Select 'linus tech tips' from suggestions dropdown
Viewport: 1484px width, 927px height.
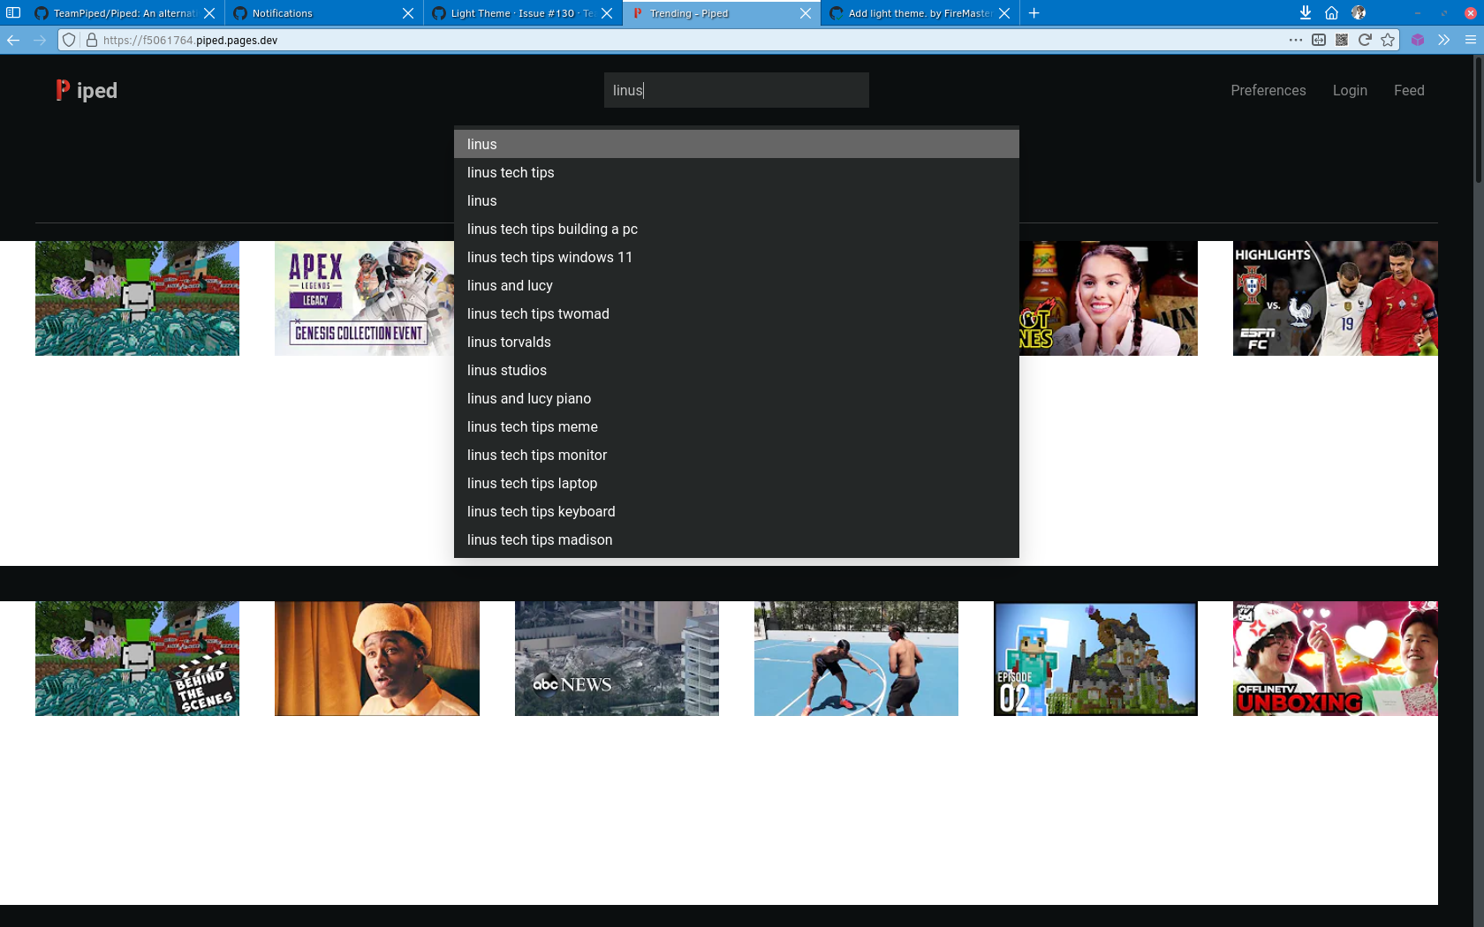click(x=511, y=172)
